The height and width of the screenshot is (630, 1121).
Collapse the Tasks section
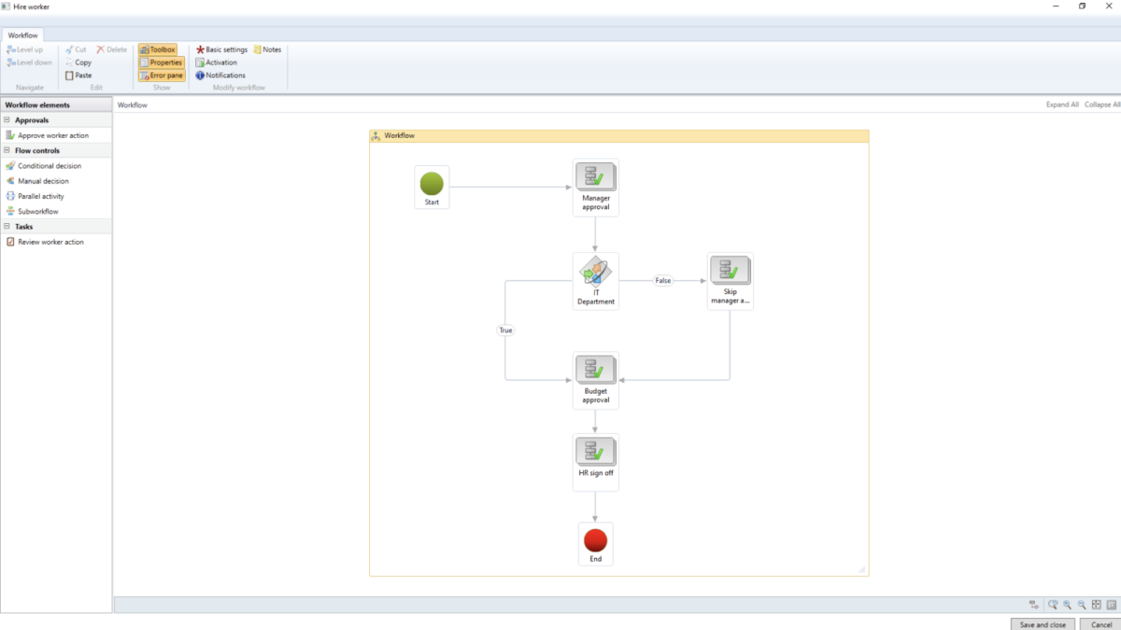[7, 227]
